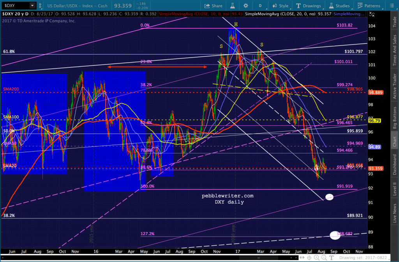Click the scroll left arrow
This screenshot has width=399, height=262.
point(291,258)
